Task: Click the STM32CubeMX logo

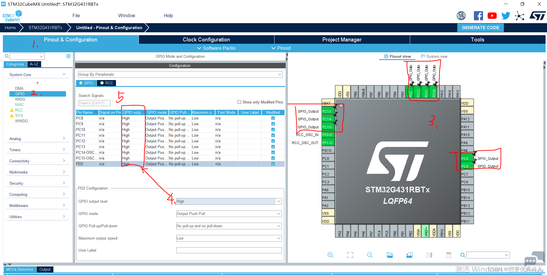Action: tap(12, 16)
